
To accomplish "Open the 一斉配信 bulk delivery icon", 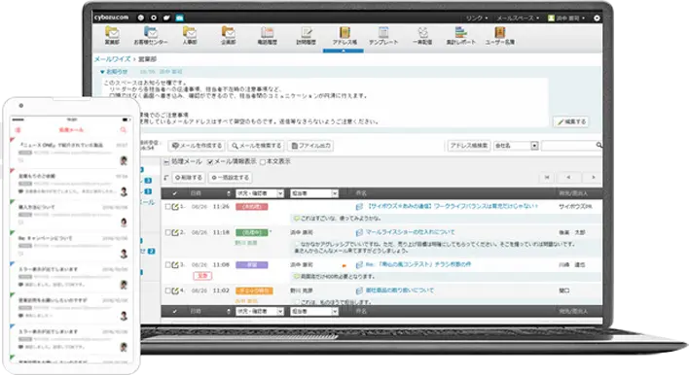I will [422, 36].
